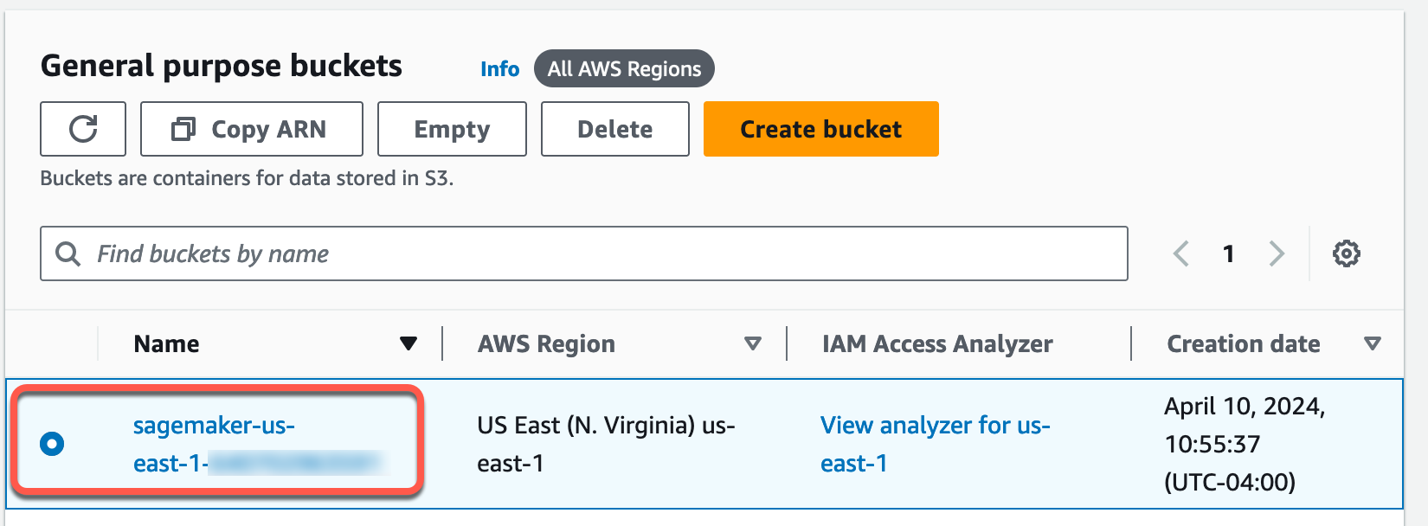
Task: Click the search magnifier icon
Action: click(x=68, y=253)
